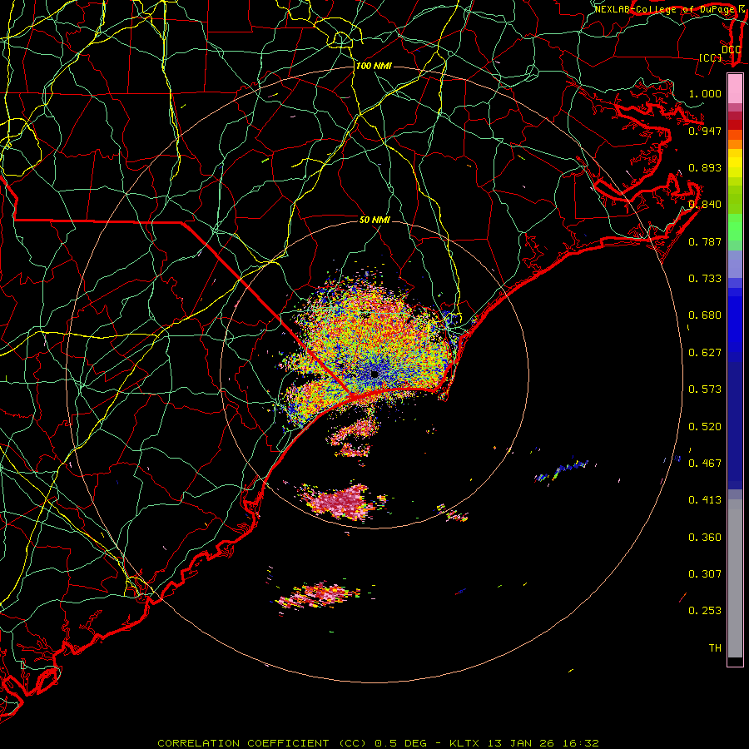Click the 0.5 DEG elevation text
749x749 pixels.
(x=399, y=743)
